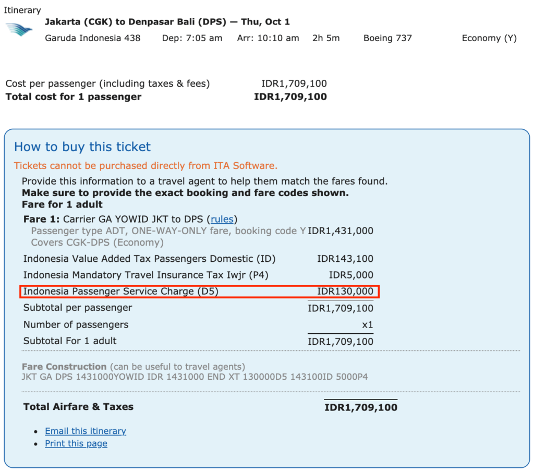
Task: Select passenger count value 'x1'
Action: tap(368, 325)
